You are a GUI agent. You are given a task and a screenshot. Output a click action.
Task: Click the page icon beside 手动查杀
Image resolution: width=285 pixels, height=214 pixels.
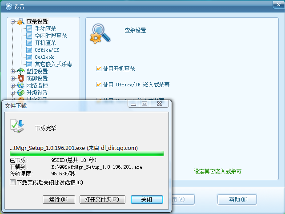coord(29,28)
